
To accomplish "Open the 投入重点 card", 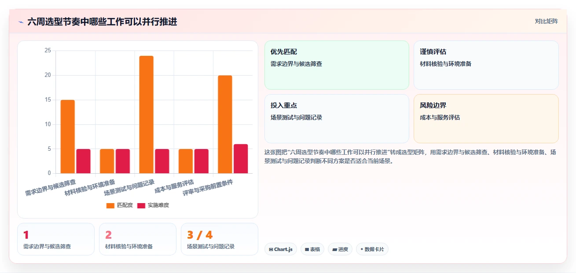I will point(337,119).
